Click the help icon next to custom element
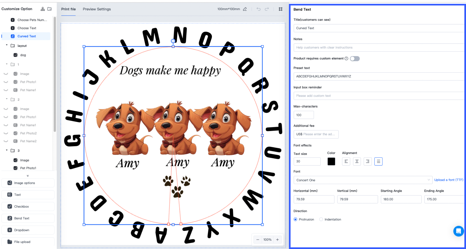466x249 pixels. point(346,59)
